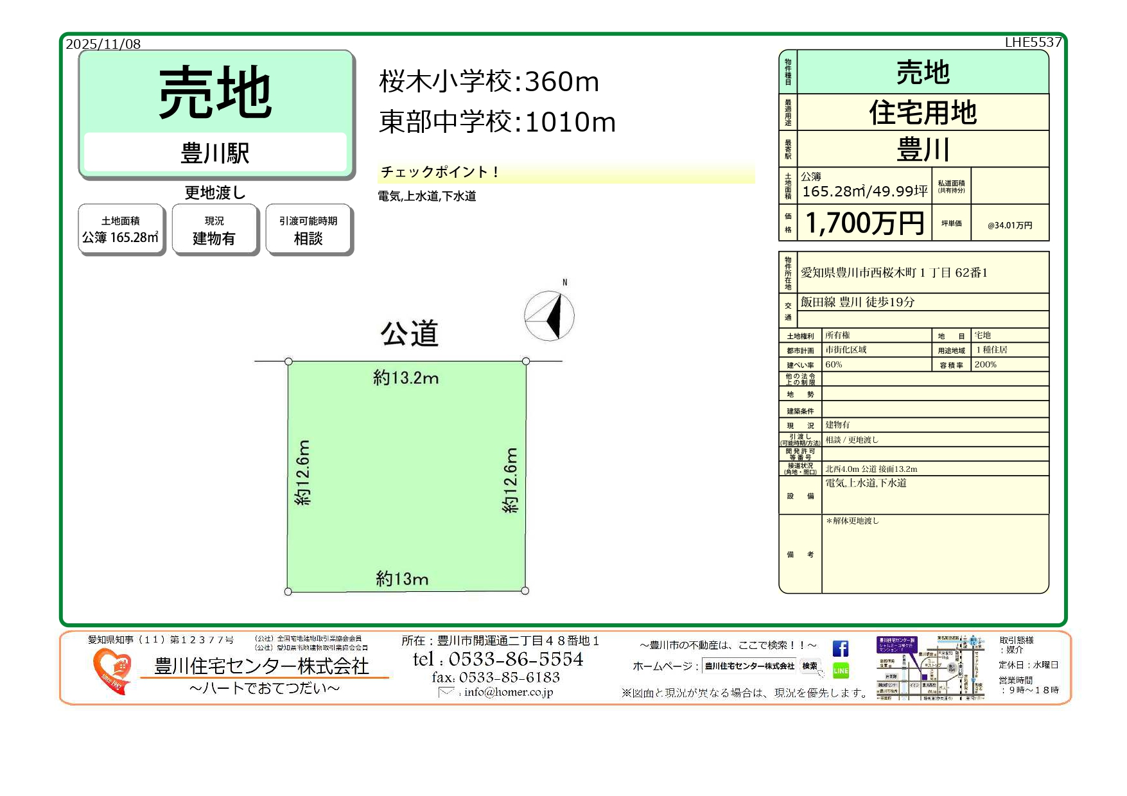The image size is (1127, 796).
Task: Click the green land plot diagram
Action: (406, 476)
